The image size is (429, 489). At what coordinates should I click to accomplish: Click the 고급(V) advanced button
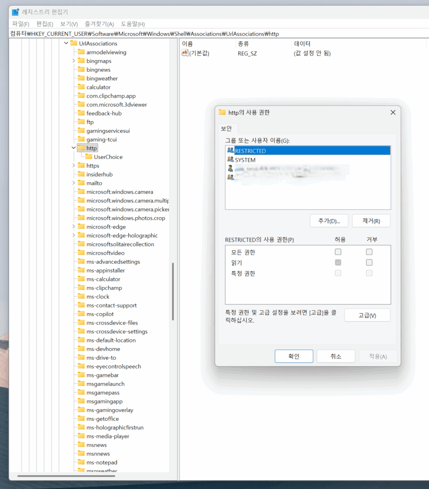pos(367,315)
